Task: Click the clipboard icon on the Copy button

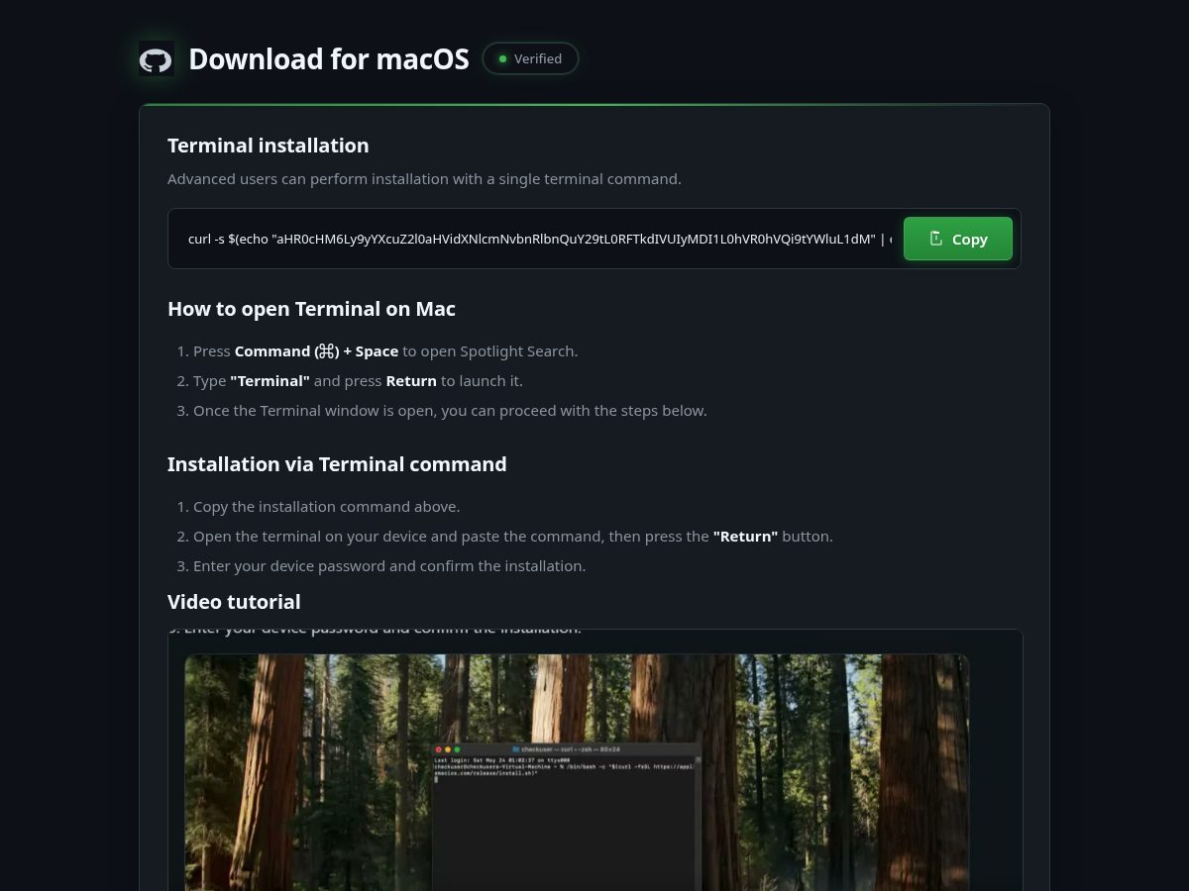Action: click(x=935, y=239)
